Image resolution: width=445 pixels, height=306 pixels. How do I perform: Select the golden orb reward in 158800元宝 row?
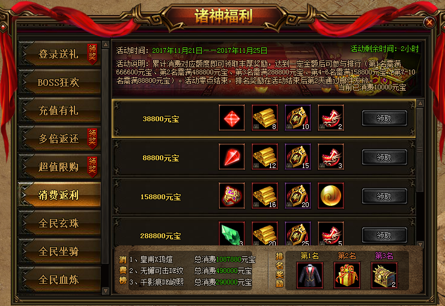click(331, 196)
